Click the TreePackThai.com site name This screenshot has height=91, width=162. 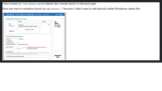(10, 15)
